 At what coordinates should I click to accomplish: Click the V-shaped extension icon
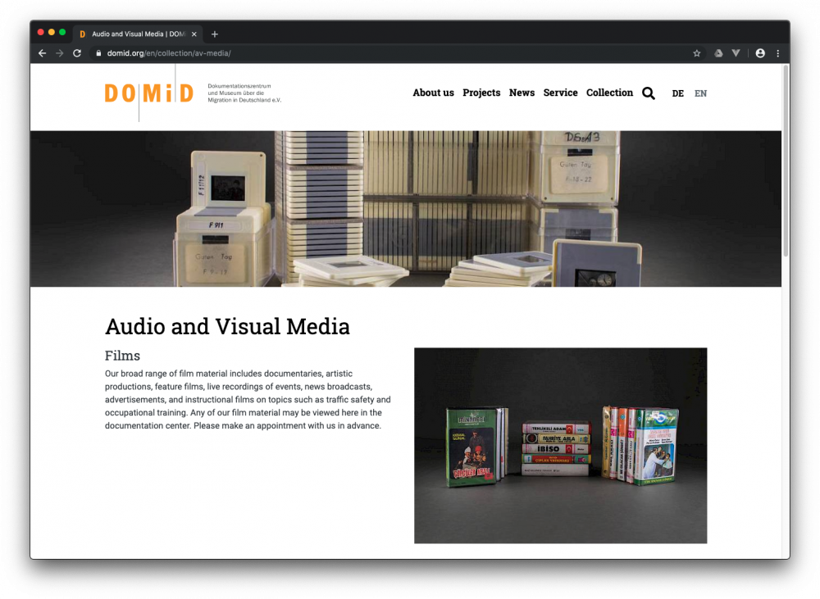pos(736,53)
